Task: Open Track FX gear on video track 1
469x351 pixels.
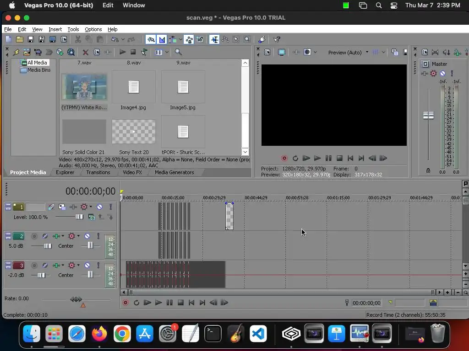Action: [84, 207]
